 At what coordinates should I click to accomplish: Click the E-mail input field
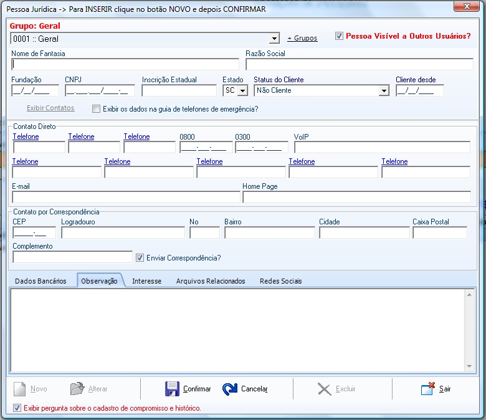tap(126, 197)
